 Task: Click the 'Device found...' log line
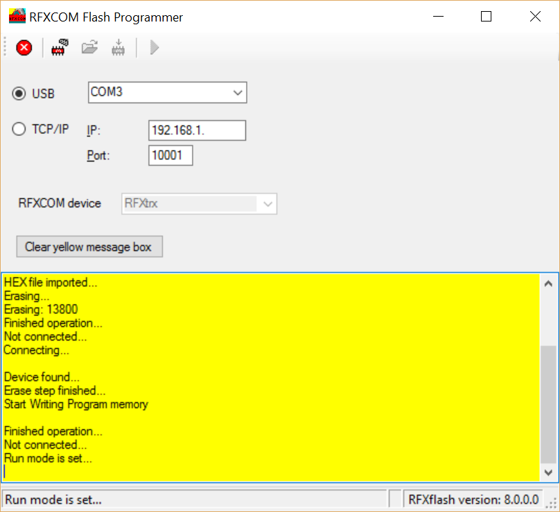(x=42, y=377)
